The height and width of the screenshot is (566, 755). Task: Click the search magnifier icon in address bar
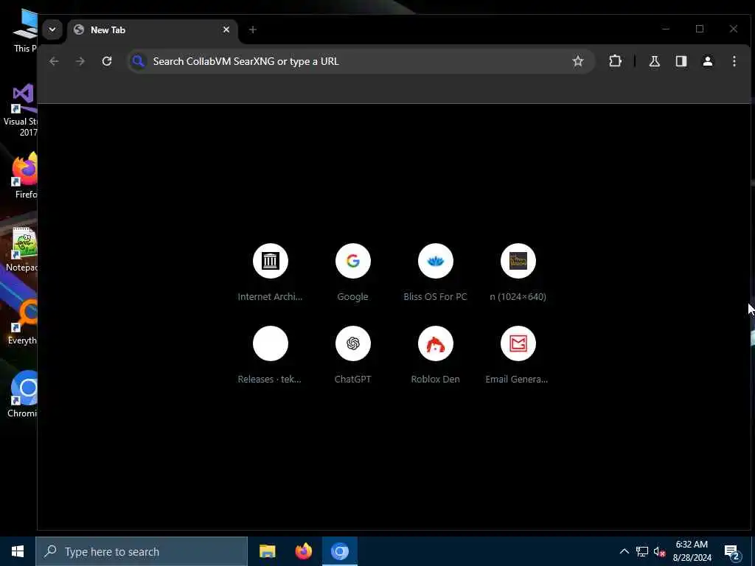pos(138,61)
